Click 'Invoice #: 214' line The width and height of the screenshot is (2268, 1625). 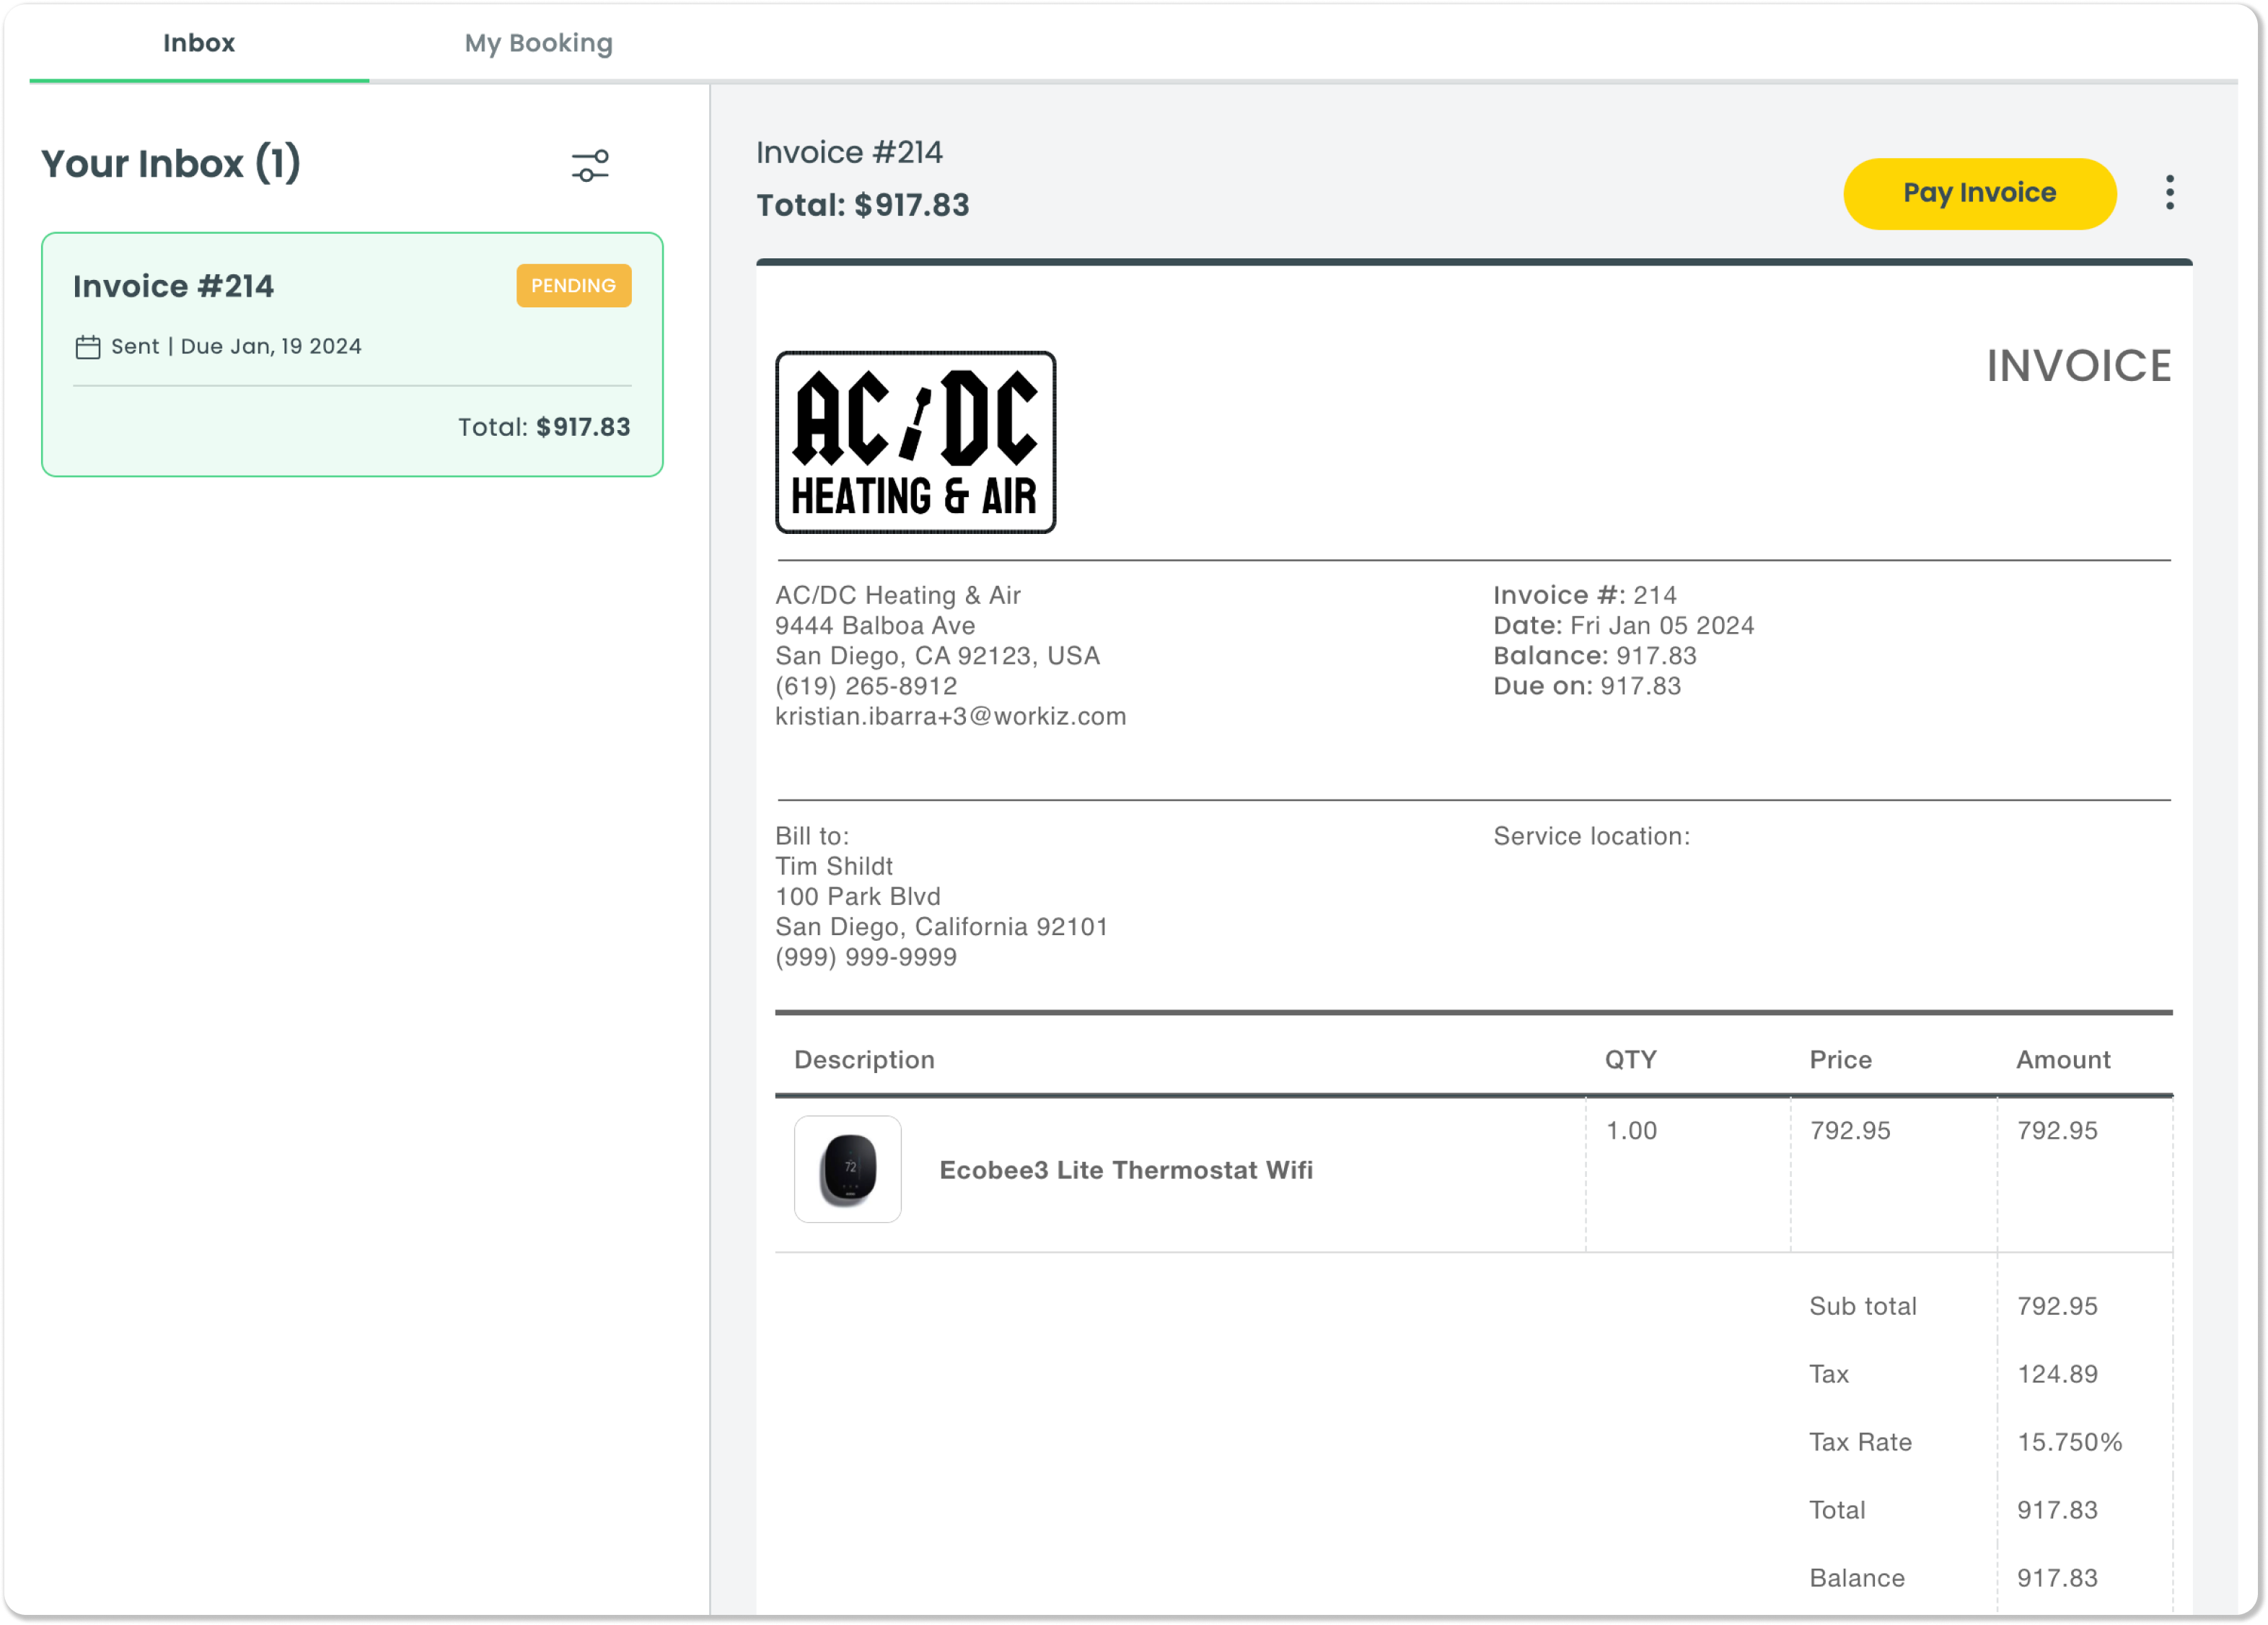pos(1584,595)
